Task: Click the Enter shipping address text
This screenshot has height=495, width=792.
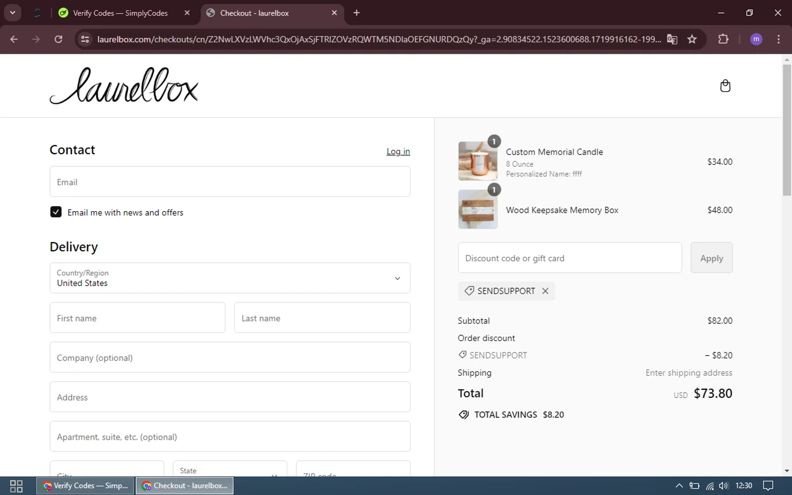Action: coord(689,373)
